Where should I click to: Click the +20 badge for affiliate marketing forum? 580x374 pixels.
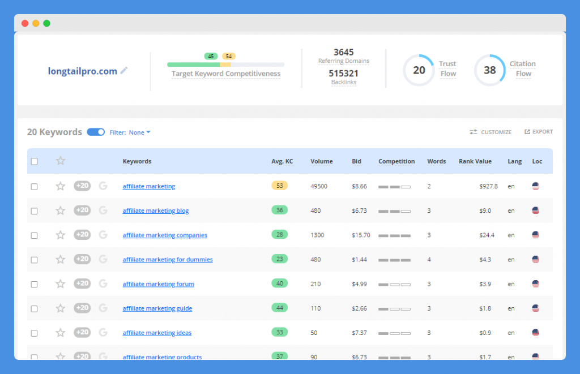pyautogui.click(x=82, y=283)
